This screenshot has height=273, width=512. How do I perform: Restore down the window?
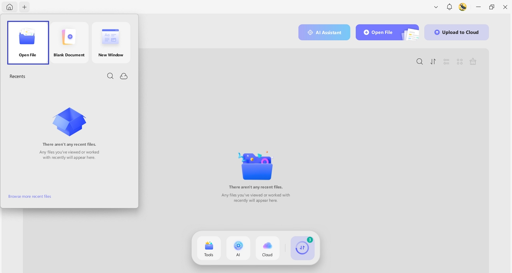[492, 7]
